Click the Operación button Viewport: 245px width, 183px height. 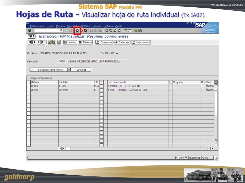click(x=104, y=42)
